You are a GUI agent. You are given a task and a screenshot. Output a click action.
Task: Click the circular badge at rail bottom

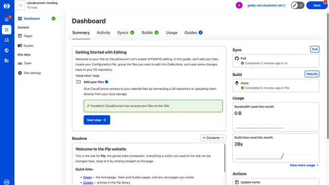point(7,182)
